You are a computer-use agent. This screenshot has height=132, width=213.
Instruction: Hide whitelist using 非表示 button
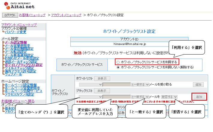pyautogui.click(x=102, y=79)
